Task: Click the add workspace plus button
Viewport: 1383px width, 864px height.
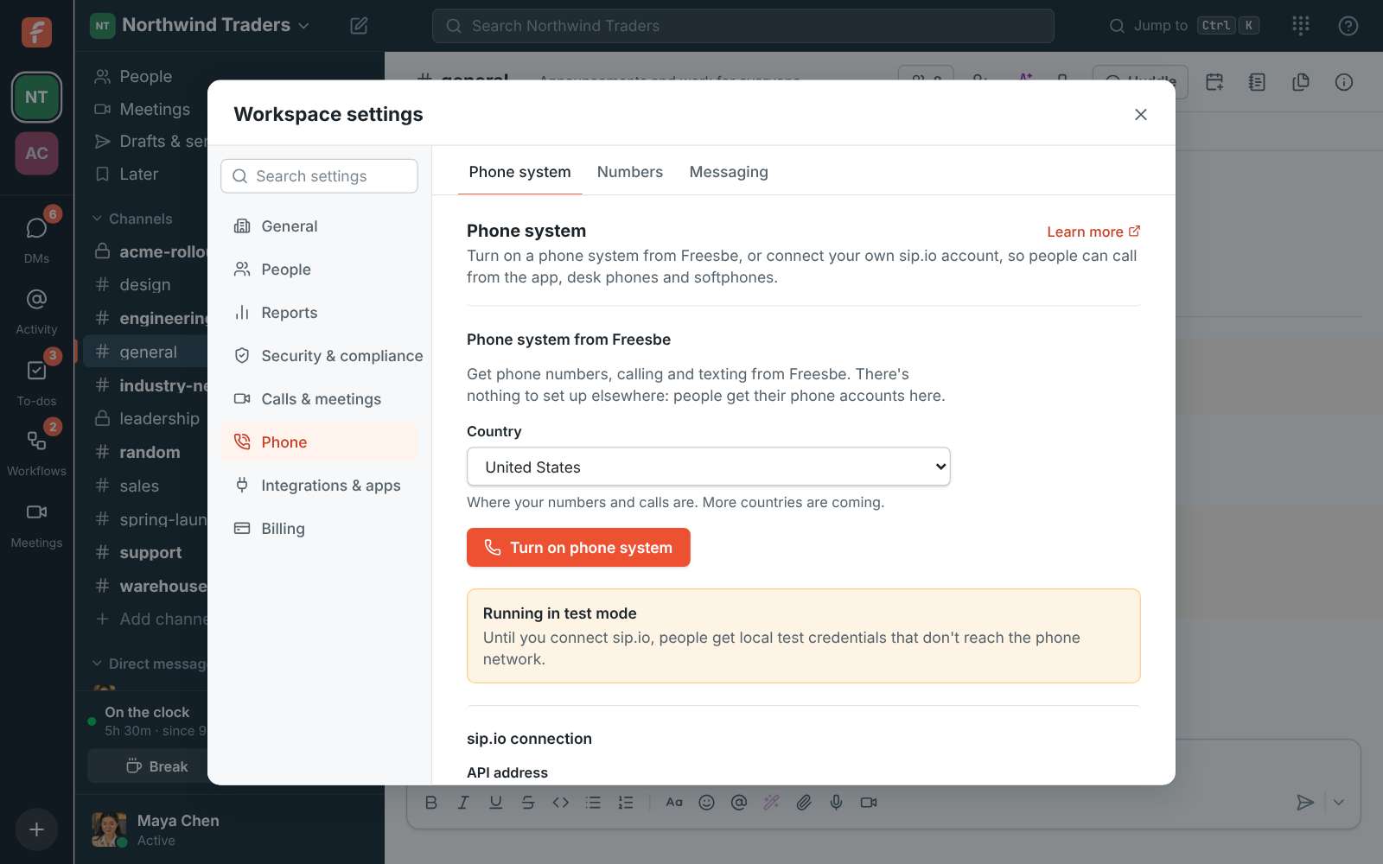Action: click(36, 829)
